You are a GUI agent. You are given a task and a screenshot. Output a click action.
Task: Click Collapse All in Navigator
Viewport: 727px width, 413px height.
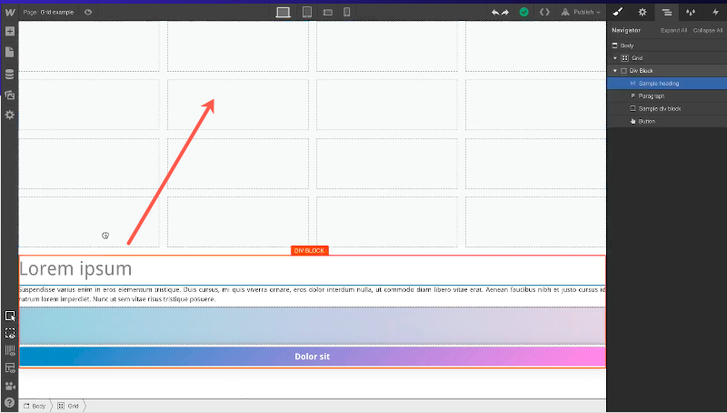click(708, 31)
